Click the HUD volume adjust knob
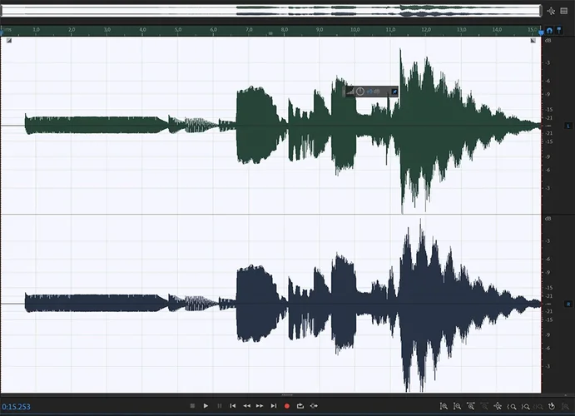Image resolution: width=575 pixels, height=416 pixels. coord(360,92)
